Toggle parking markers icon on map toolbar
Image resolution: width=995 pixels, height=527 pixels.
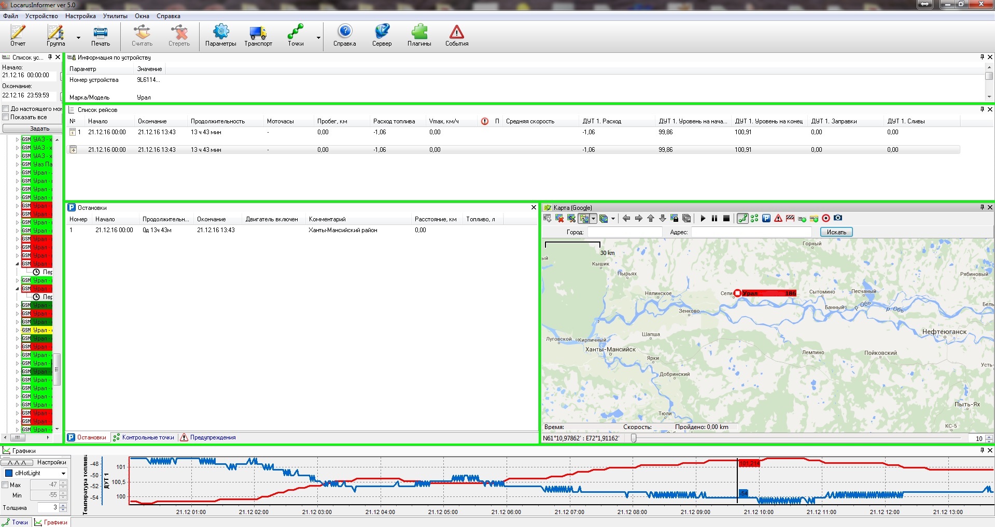click(x=766, y=218)
